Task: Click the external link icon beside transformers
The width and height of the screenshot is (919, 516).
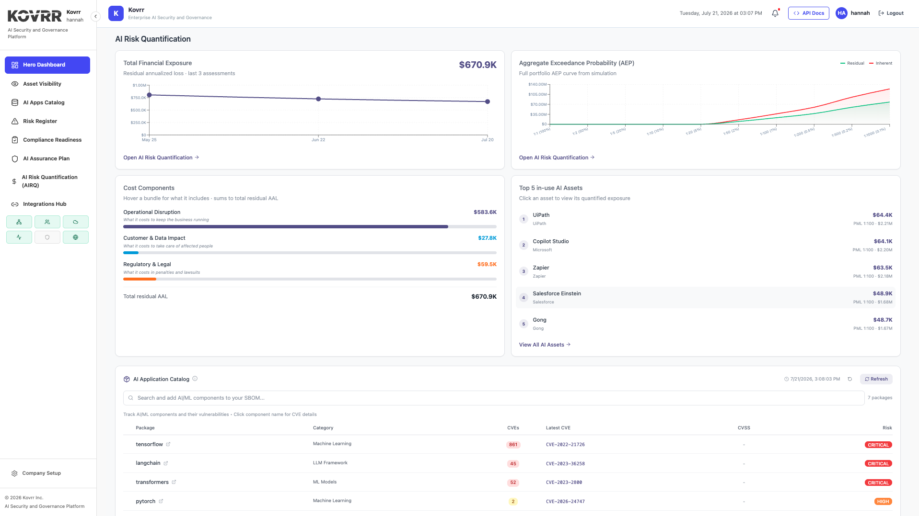Action: (174, 482)
